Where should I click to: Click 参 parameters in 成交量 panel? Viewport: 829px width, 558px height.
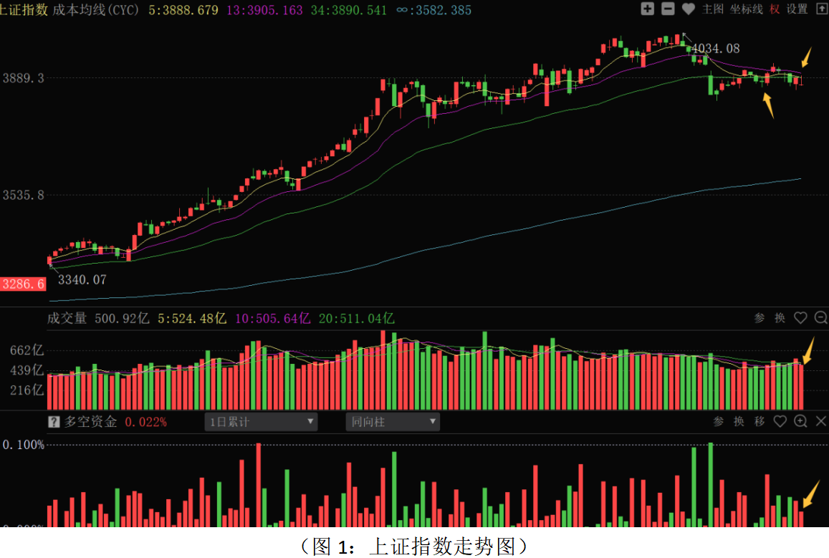tap(759, 318)
